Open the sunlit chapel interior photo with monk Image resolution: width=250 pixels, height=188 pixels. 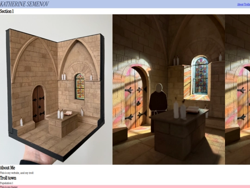[169, 90]
